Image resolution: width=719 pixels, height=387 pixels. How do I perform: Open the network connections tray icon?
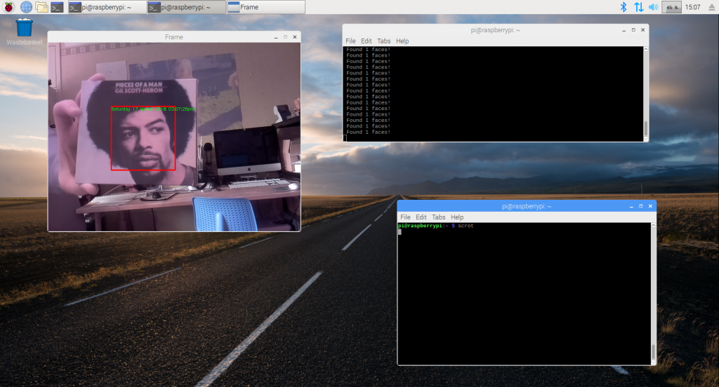[x=638, y=7]
